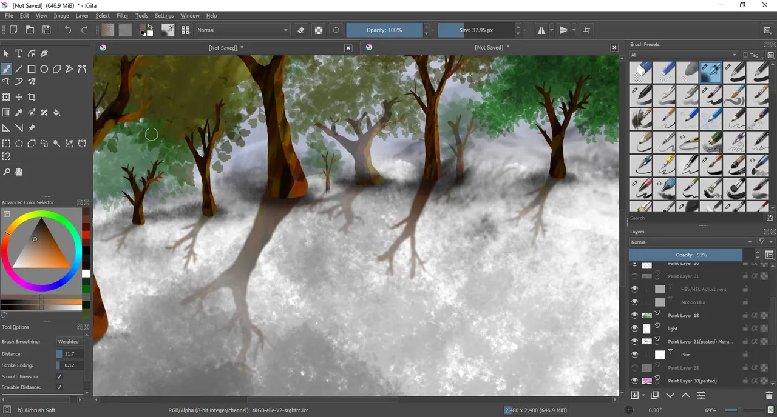This screenshot has height=417, width=777.
Task: Open the Layer menu
Action: [82, 16]
